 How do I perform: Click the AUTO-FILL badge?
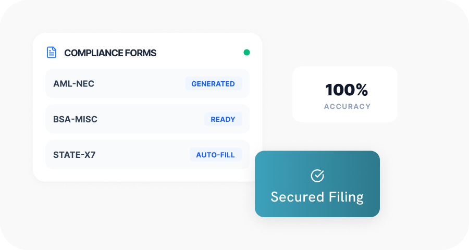coord(215,155)
